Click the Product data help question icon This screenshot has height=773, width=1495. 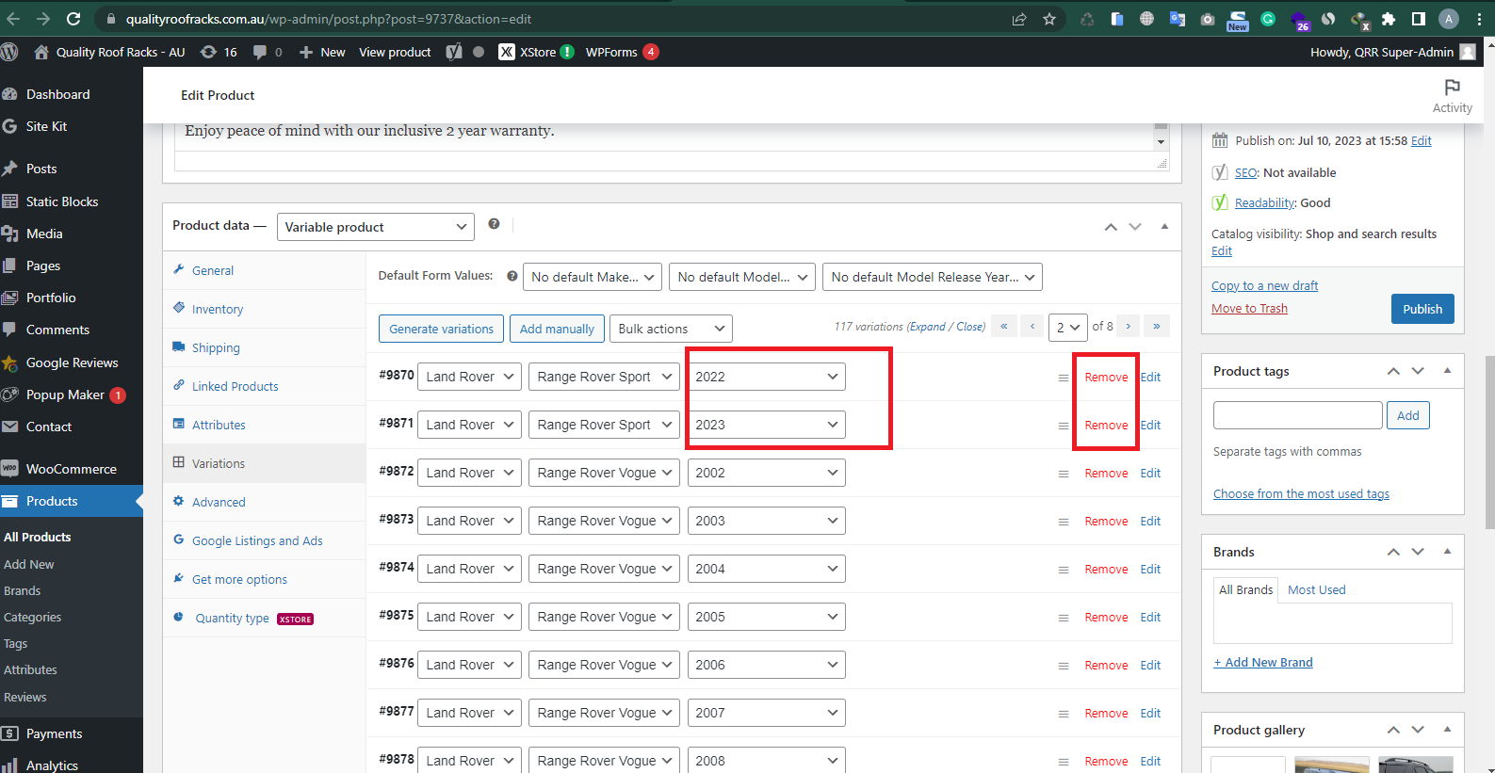tap(494, 224)
